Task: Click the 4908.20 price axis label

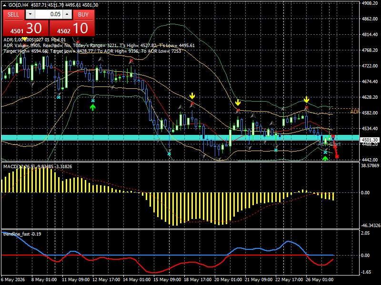Action: coord(370,3)
